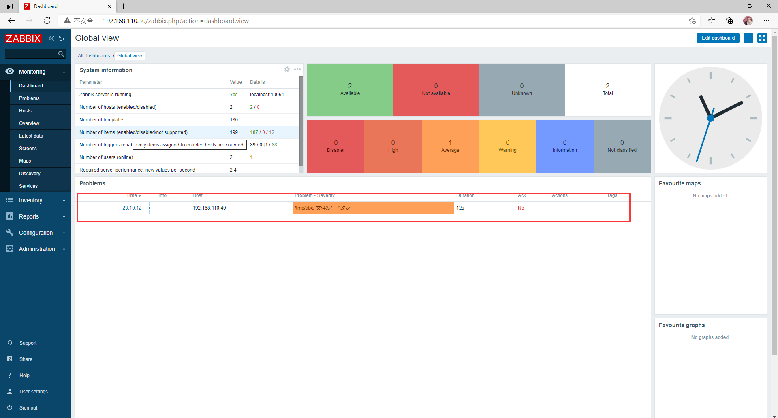Open browser profile avatar
This screenshot has width=778, height=418.
pos(748,21)
